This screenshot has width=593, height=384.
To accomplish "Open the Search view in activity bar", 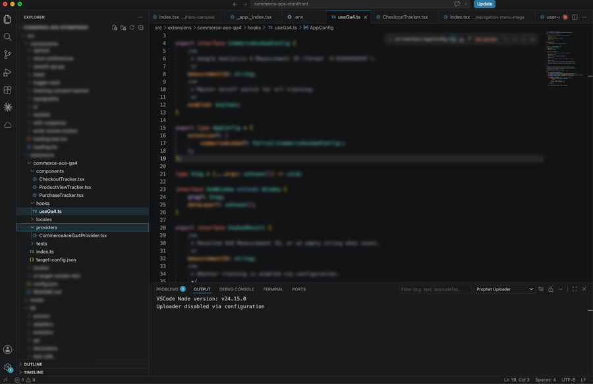I will pyautogui.click(x=7, y=37).
